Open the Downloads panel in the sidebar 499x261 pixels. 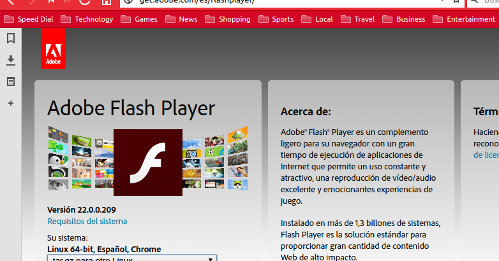click(x=11, y=60)
